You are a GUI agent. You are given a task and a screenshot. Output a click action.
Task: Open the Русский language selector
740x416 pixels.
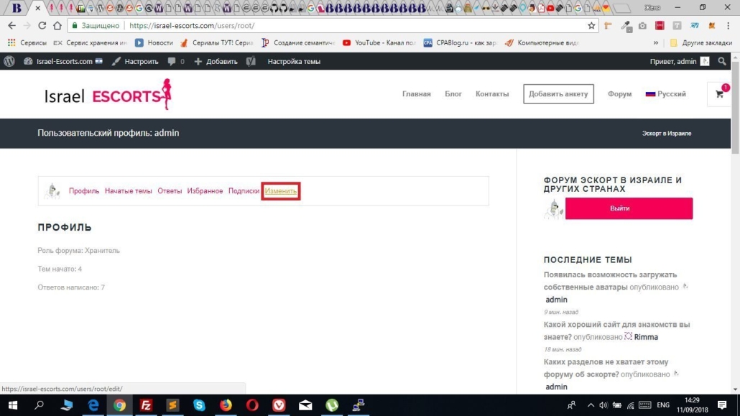[x=665, y=94]
